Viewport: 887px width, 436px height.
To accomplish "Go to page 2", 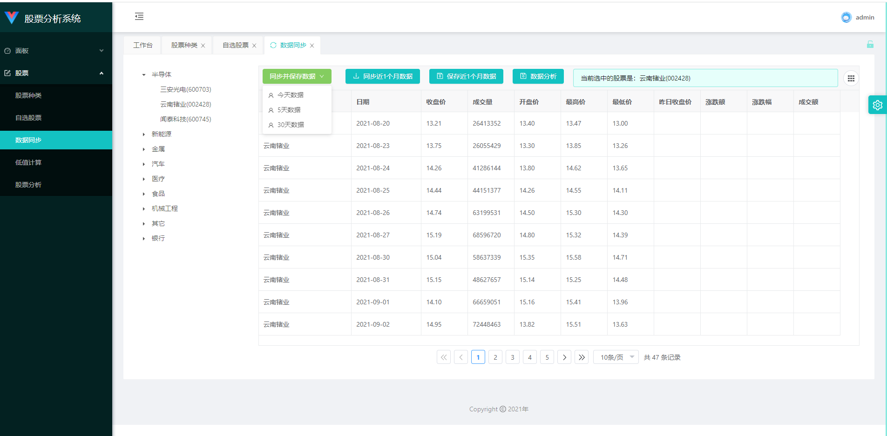I will click(x=495, y=357).
